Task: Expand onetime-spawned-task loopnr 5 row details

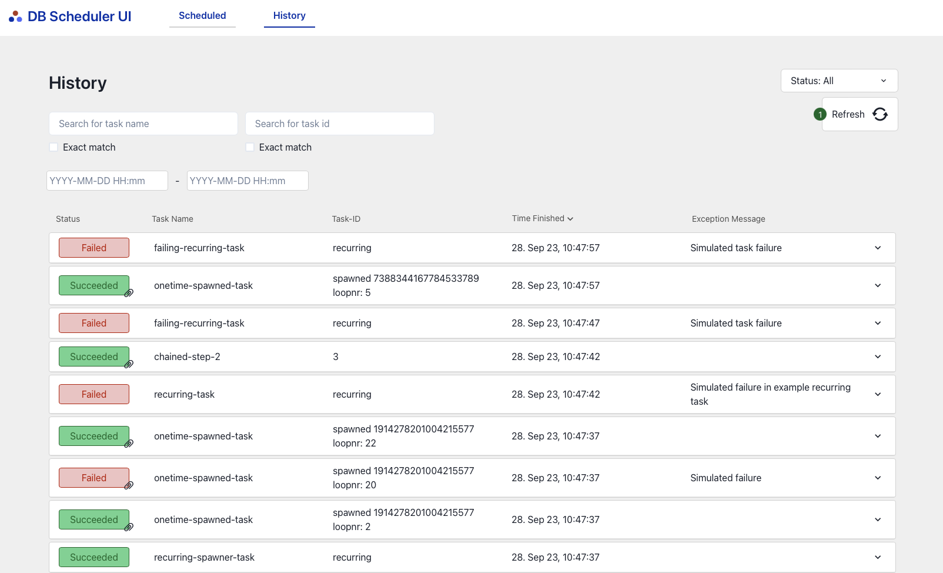Action: pyautogui.click(x=878, y=285)
